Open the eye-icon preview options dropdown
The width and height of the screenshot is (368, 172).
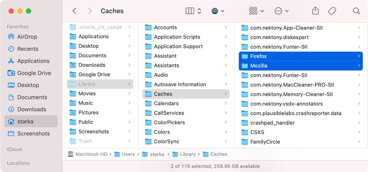coord(218,11)
